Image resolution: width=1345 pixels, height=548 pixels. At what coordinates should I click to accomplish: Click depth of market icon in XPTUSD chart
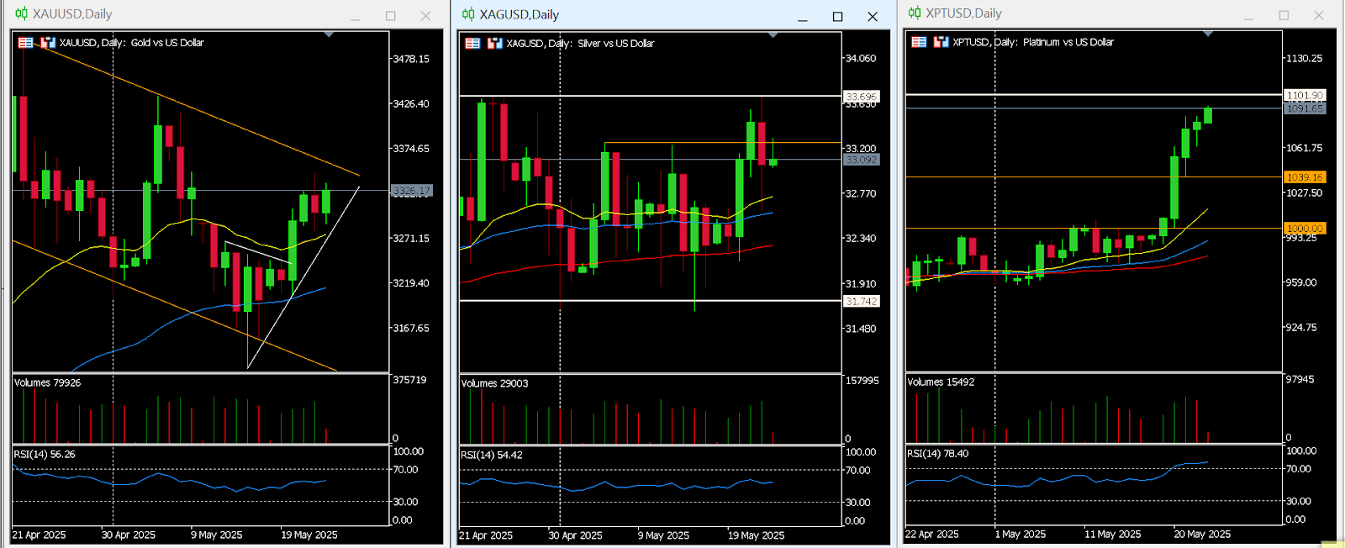[941, 42]
